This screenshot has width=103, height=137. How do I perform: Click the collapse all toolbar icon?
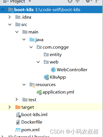[77, 1]
